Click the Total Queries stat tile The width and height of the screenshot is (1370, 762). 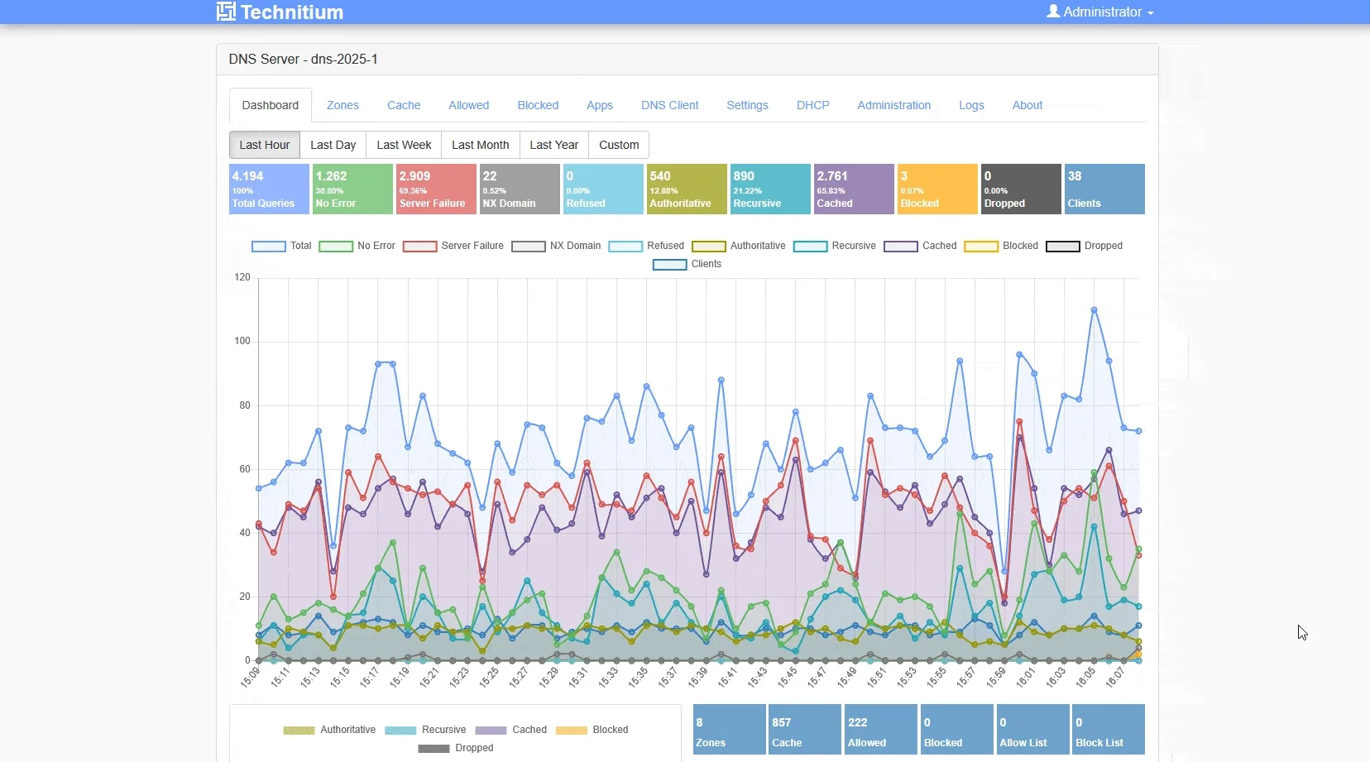tap(269, 189)
